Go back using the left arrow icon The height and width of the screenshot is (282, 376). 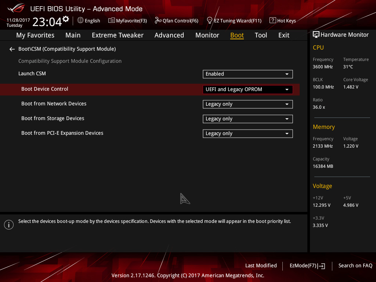click(12, 49)
